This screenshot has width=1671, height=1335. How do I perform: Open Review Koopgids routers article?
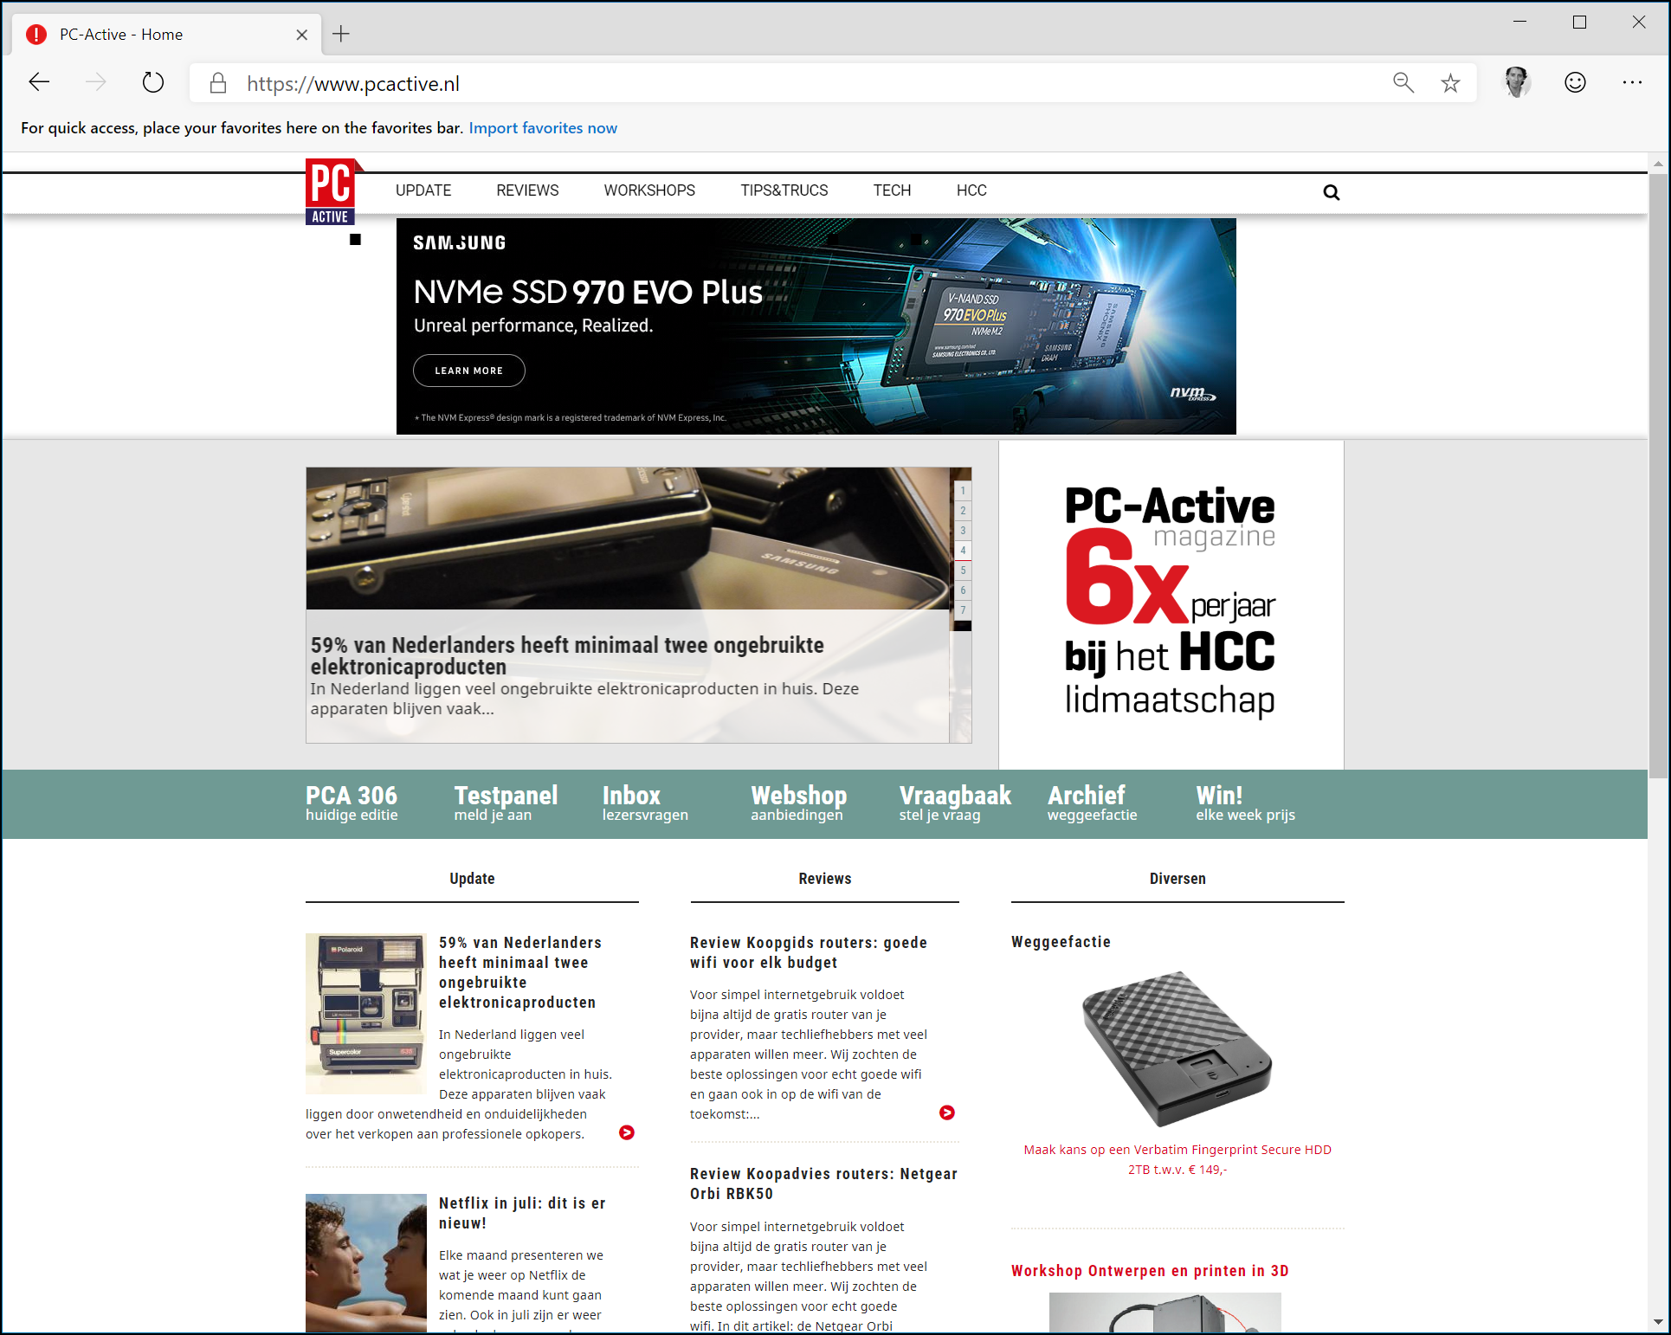[809, 952]
